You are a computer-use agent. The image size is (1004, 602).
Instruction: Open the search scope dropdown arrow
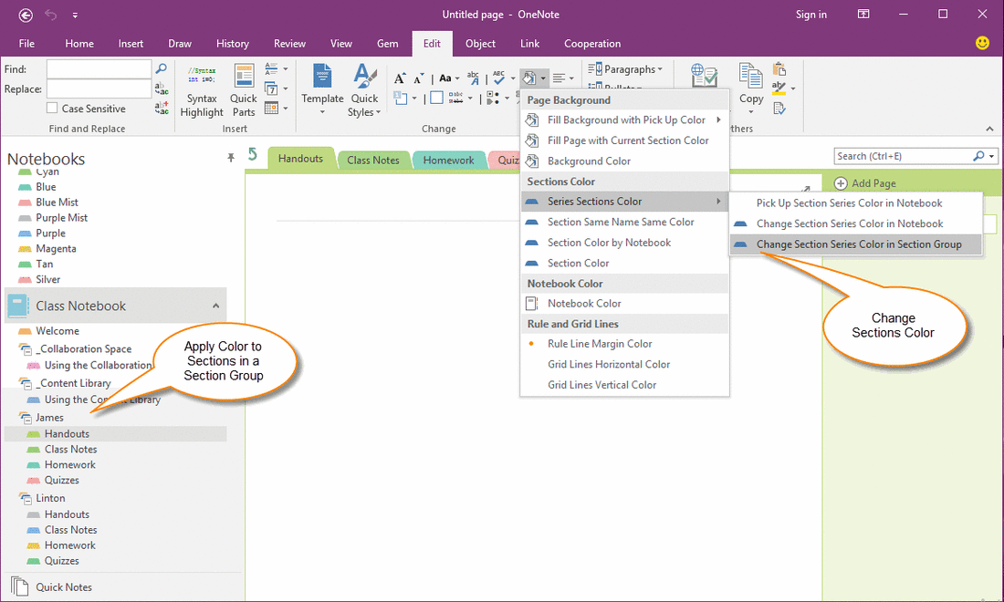tap(992, 156)
